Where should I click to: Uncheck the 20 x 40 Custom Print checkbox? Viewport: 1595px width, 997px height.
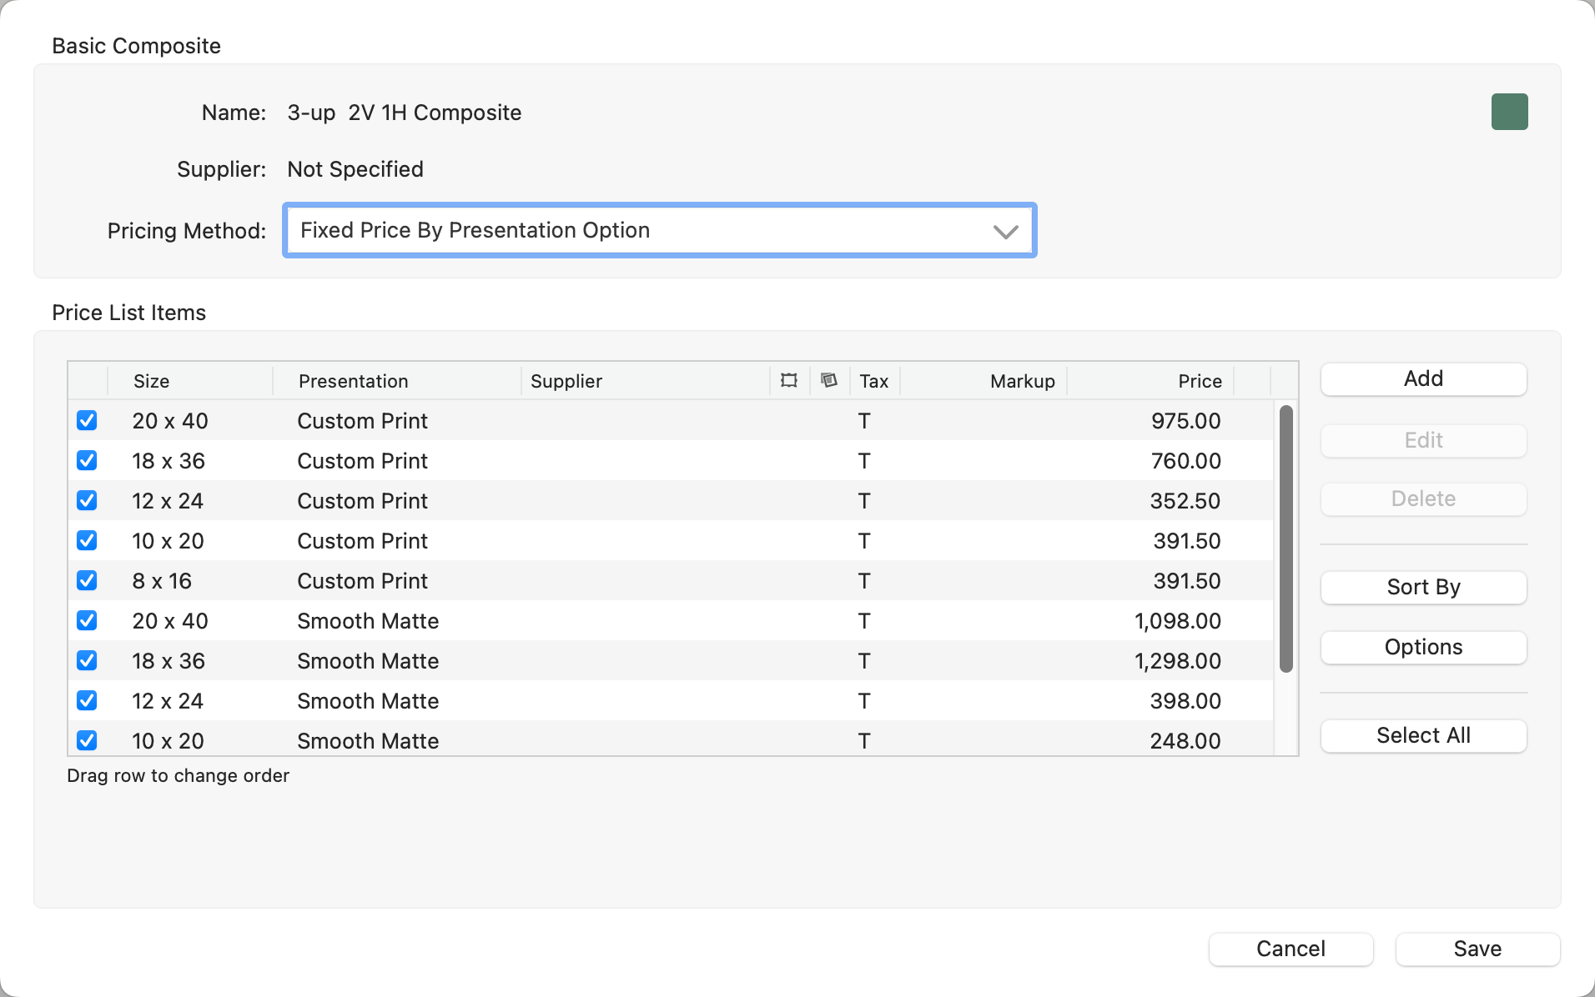click(x=87, y=421)
